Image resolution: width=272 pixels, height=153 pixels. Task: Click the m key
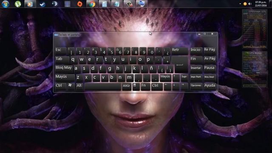tap(129, 78)
